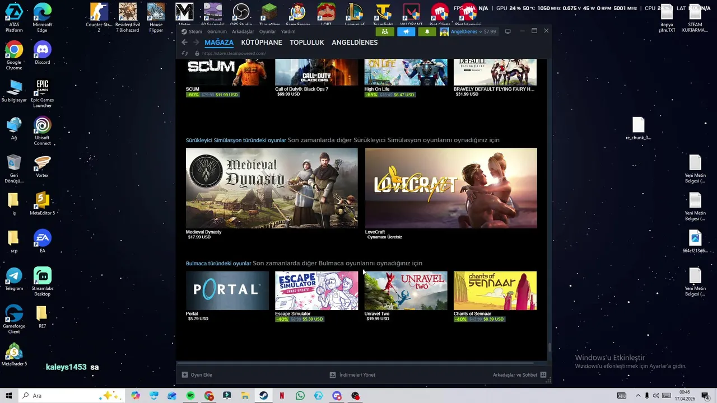Image resolution: width=717 pixels, height=403 pixels.
Task: Open the Escape Simulator thumbnail
Action: (316, 290)
